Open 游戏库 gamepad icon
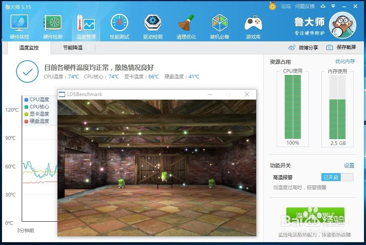Viewport: 366px width, 245px height. tap(253, 26)
